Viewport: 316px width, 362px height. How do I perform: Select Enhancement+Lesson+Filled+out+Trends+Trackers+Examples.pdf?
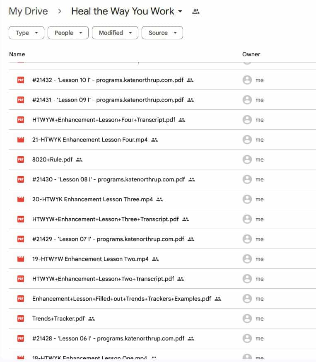click(x=122, y=299)
